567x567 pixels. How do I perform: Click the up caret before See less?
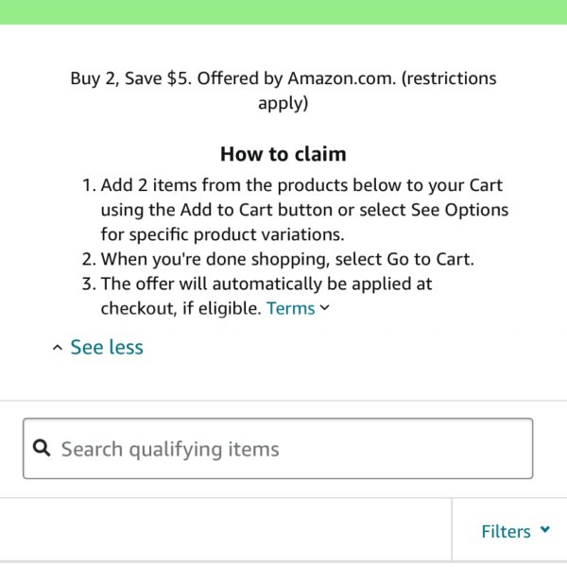point(57,348)
